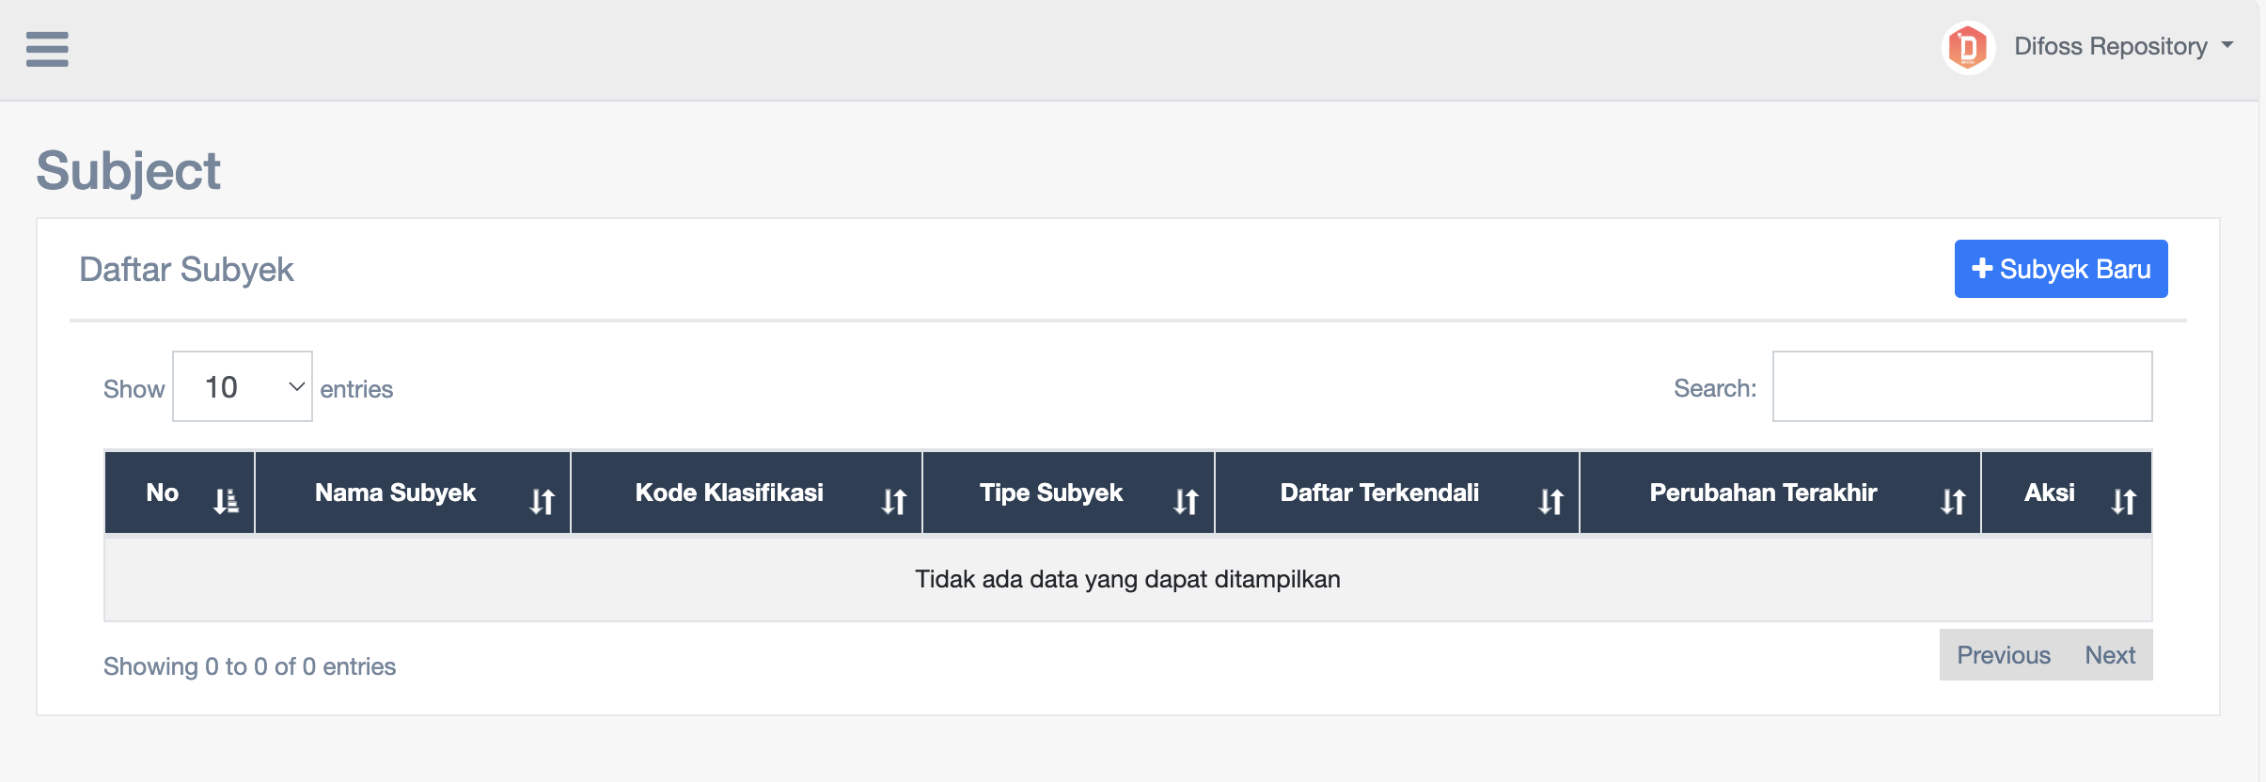Open the hamburger sidebar menu

(47, 49)
